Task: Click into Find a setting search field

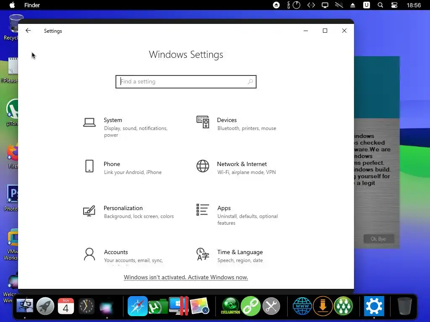Action: point(186,82)
